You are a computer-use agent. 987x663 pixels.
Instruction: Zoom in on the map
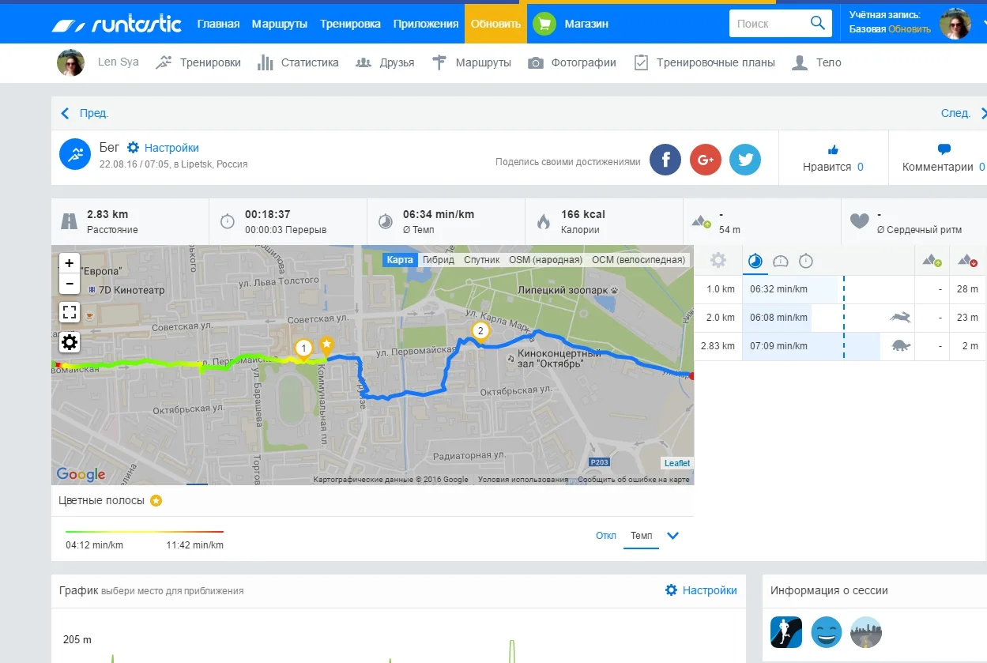click(x=70, y=263)
